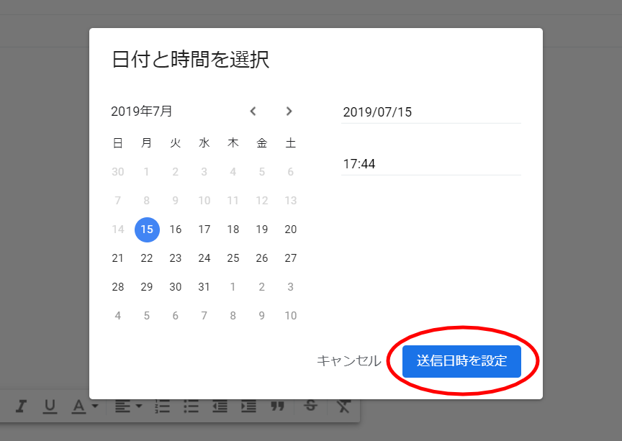Click the italic formatting icon
622x441 pixels.
coord(21,406)
